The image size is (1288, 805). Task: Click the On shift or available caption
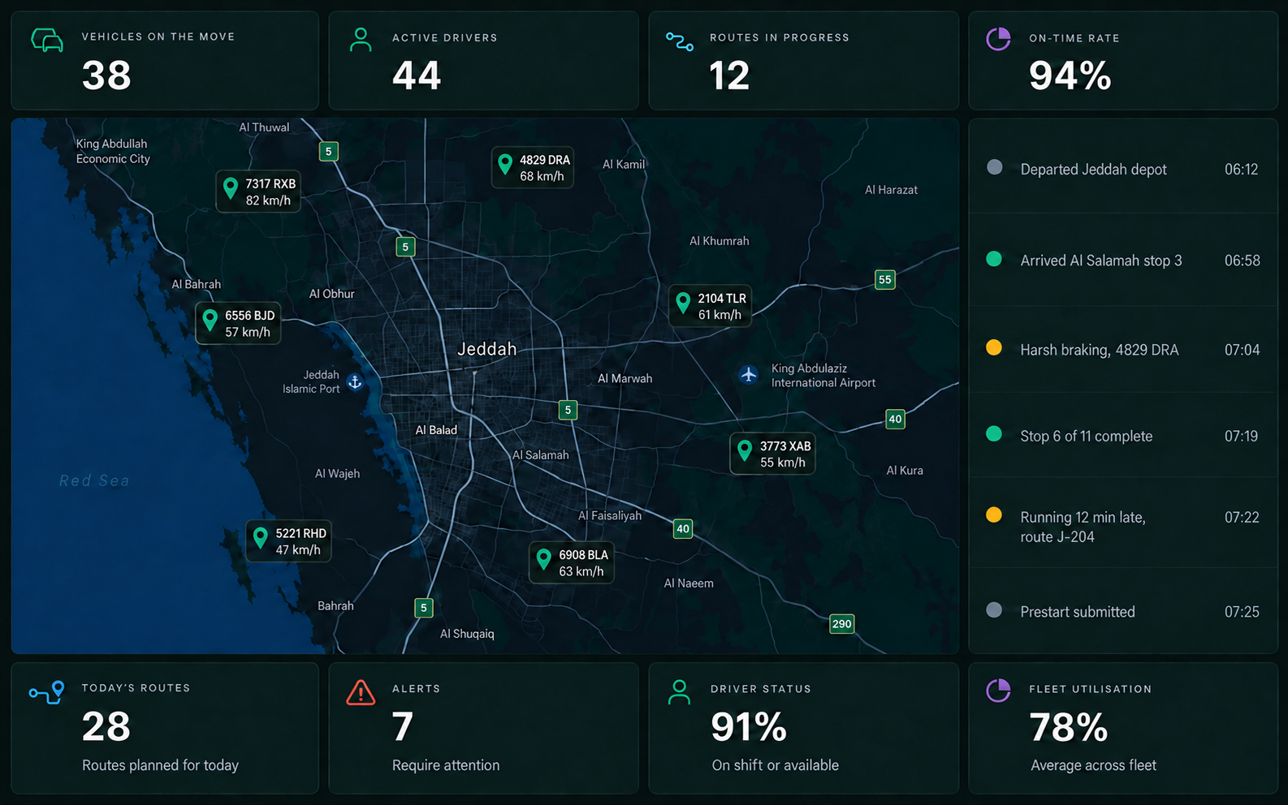776,765
